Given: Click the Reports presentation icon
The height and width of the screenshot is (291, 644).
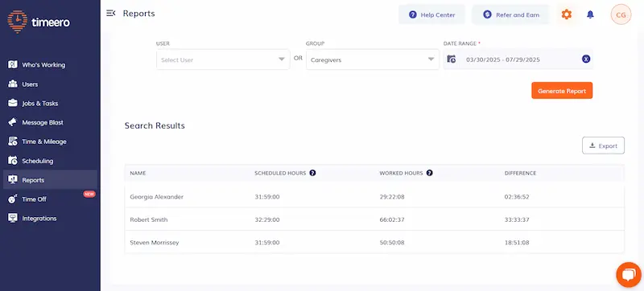Looking at the screenshot, I should point(13,179).
